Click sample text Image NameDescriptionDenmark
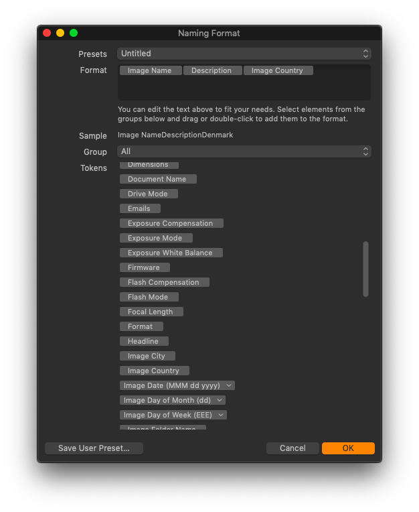The image size is (419, 512). coord(175,135)
